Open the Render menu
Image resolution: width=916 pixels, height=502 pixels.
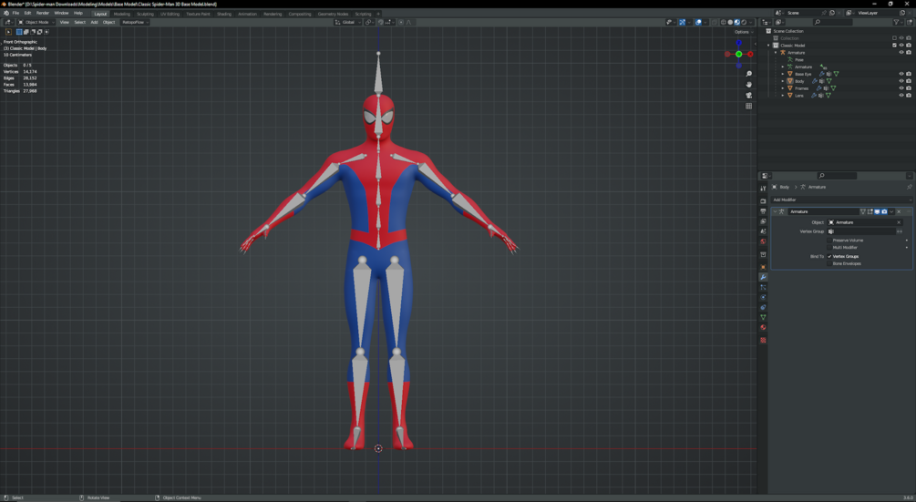click(43, 13)
